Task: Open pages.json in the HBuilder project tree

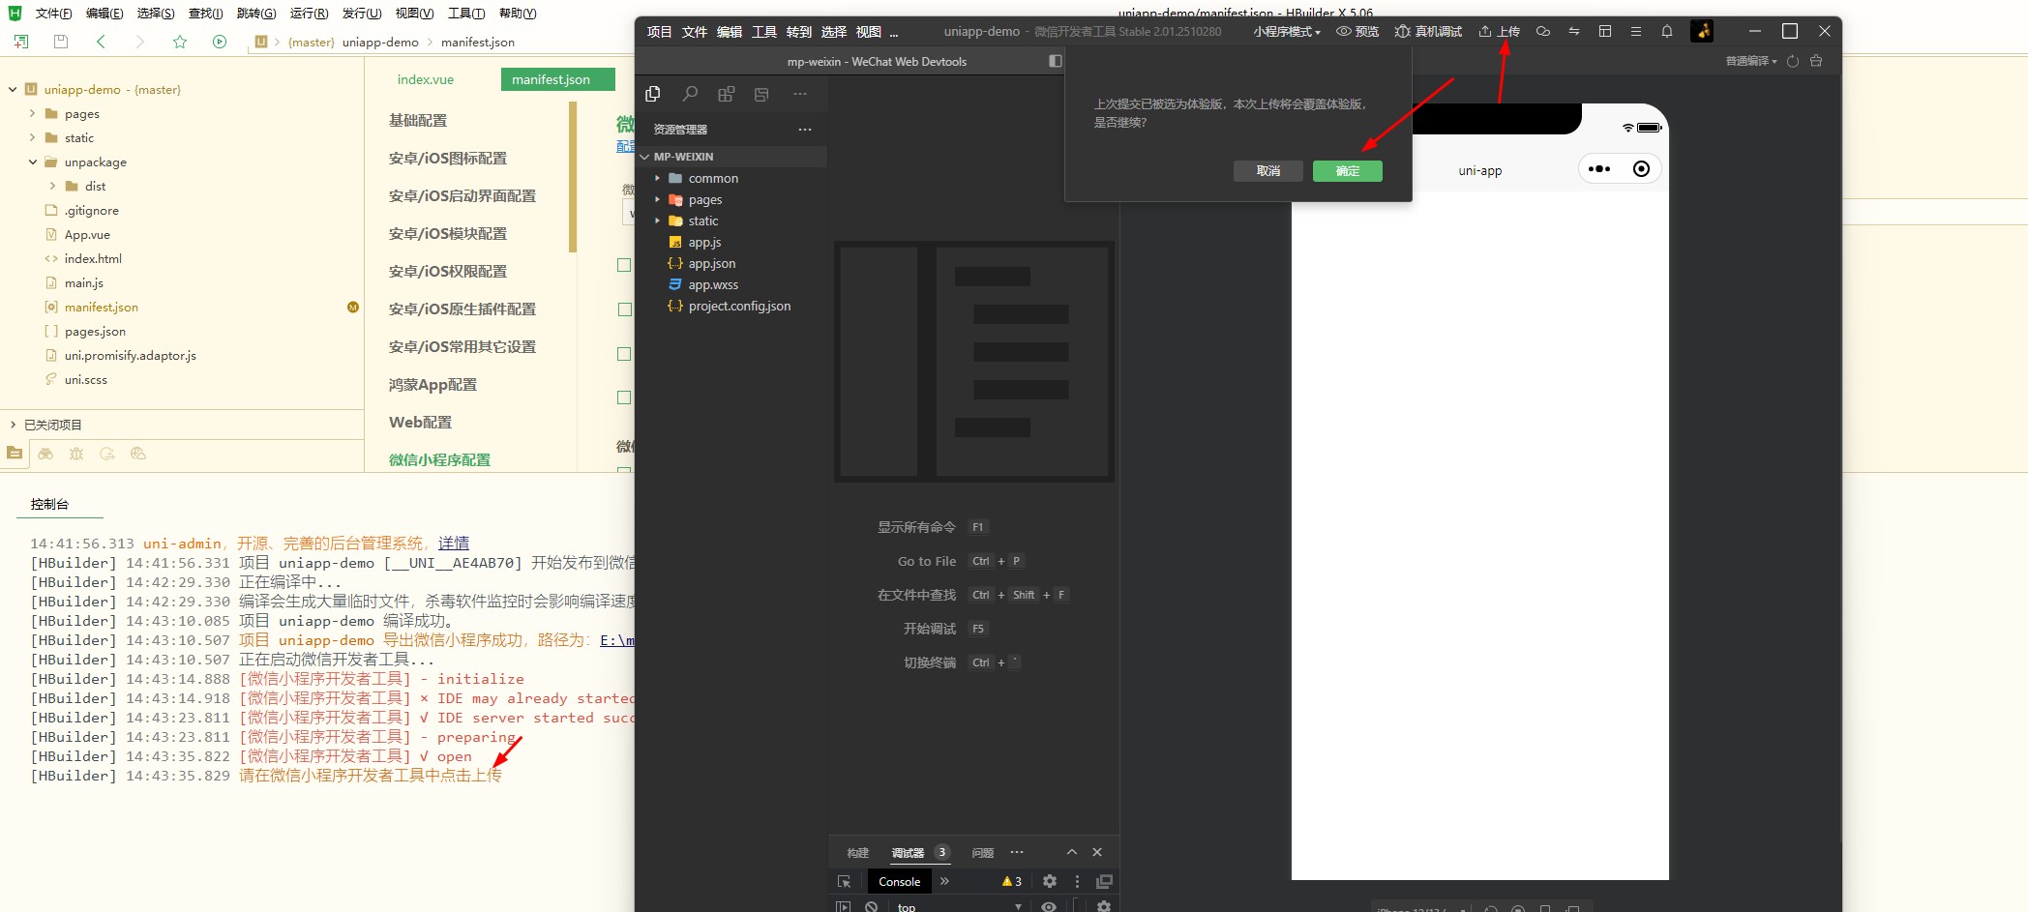Action: click(x=95, y=331)
